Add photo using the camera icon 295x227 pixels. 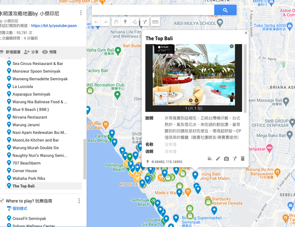click(x=226, y=159)
